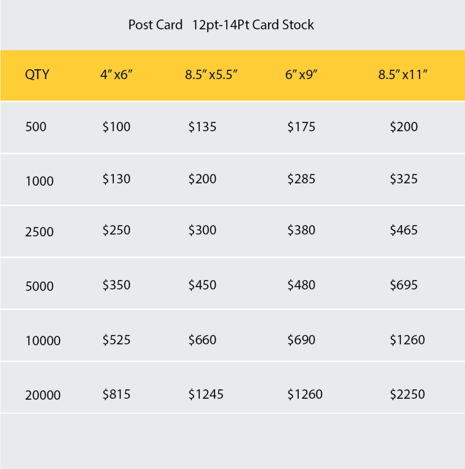The height and width of the screenshot is (469, 465).
Task: Select the $350 price in the 5000 row
Action: click(x=116, y=285)
